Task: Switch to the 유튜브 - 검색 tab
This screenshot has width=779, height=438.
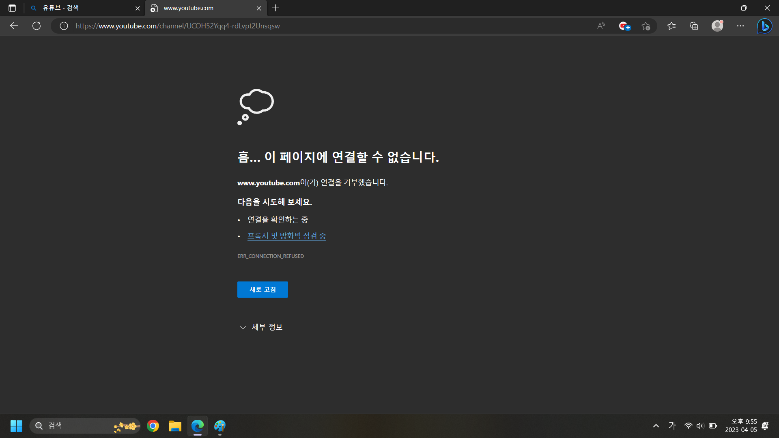Action: (85, 8)
